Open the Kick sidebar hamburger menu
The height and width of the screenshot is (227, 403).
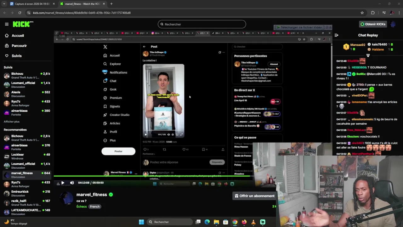pyautogui.click(x=7, y=24)
